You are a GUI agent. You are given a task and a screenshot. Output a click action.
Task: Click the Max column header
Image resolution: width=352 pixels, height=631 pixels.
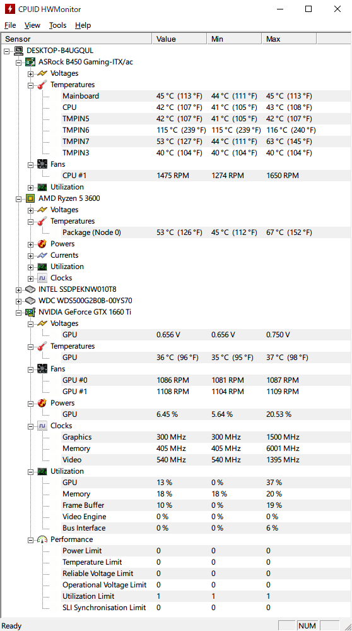coord(290,39)
